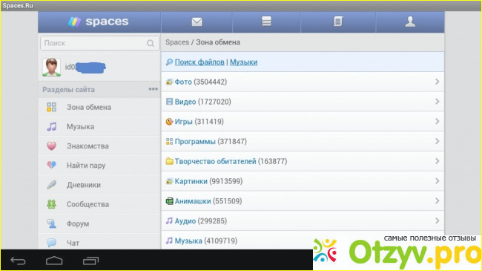Click the Найти пару broken heart icon

point(51,166)
